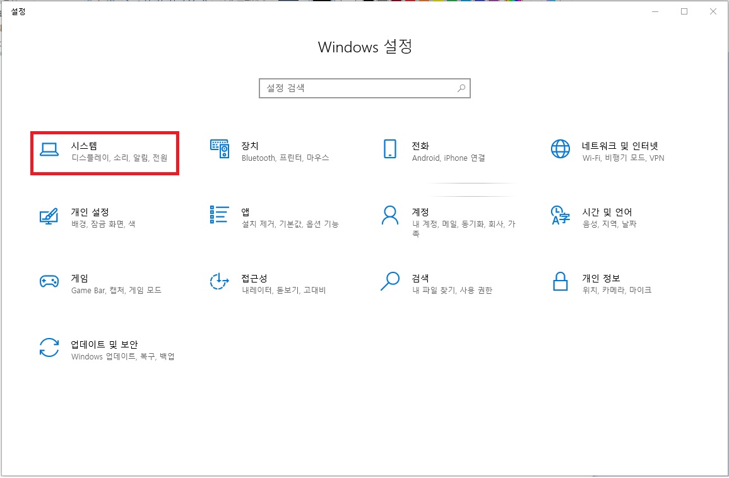Click '내레이터, 돋보기, 고대비' description

pos(283,290)
